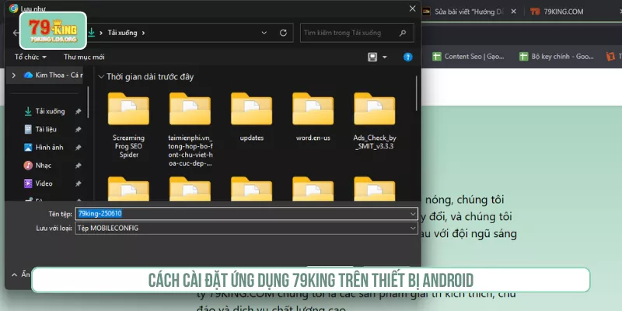
Task: Select Hình ảnh in the sidebar
Action: [x=49, y=148]
